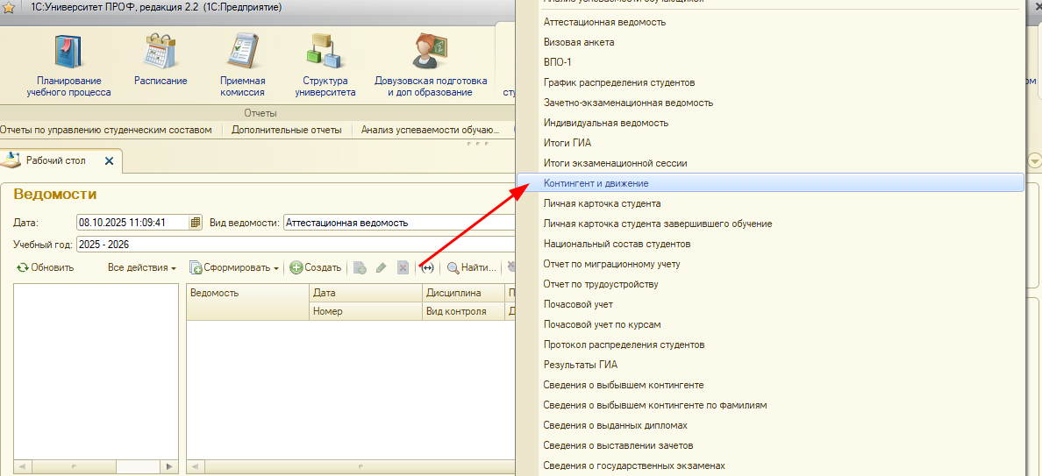Select Контингент и движение menu item
Image resolution: width=1042 pixels, height=476 pixels.
596,183
